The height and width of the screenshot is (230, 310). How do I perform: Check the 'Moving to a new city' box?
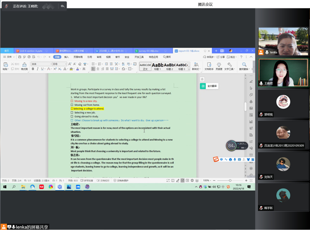pos(72,101)
